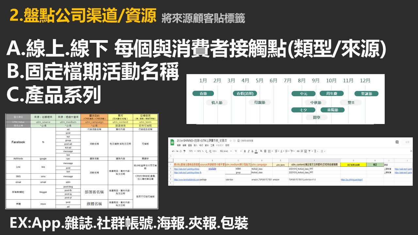Click the youtube link in column B
The height and width of the screenshot is (235, 418).
click(x=212, y=169)
